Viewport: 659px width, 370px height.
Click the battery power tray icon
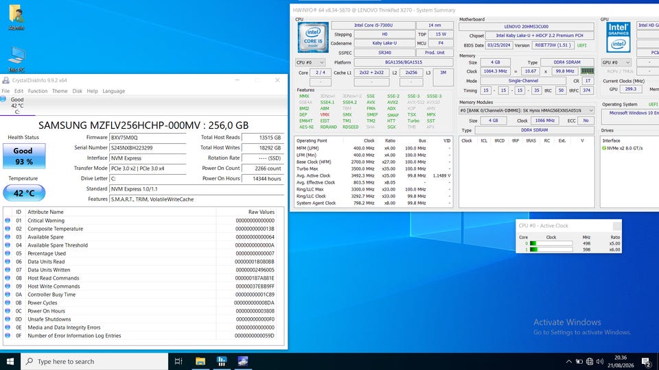click(x=579, y=361)
